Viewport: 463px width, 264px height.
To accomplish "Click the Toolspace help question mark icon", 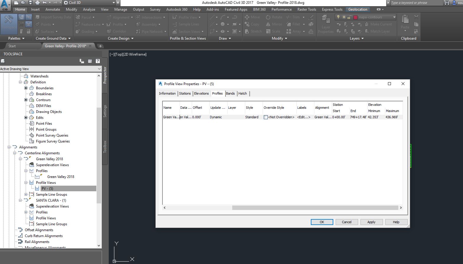I will [x=98, y=61].
